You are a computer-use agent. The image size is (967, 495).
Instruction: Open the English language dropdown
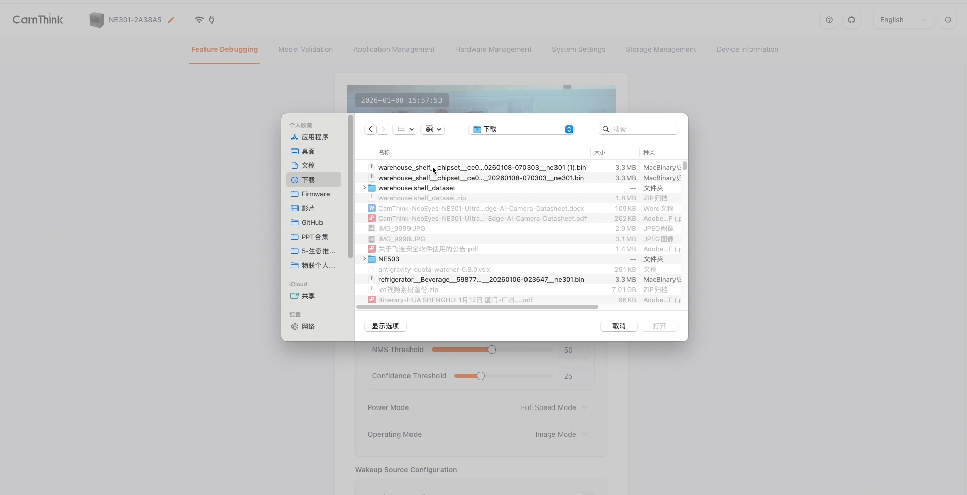[x=903, y=20]
